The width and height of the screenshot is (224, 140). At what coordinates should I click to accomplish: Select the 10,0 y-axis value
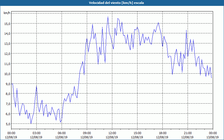point(7,74)
